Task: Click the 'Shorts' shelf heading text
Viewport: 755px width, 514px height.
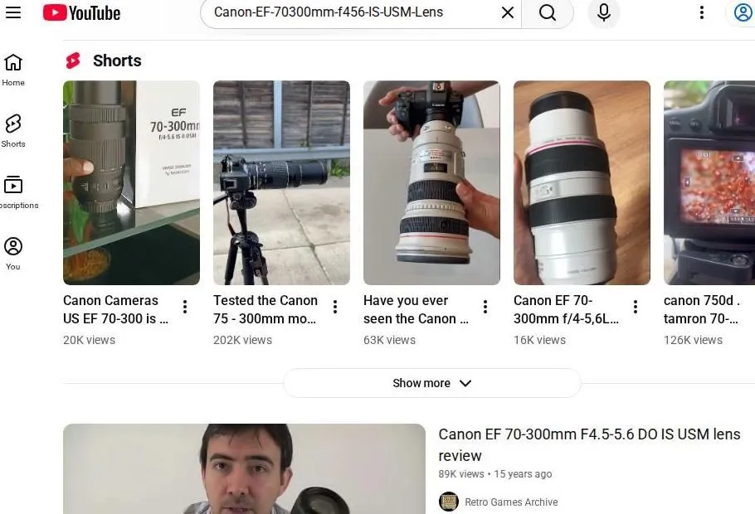Action: [x=117, y=61]
